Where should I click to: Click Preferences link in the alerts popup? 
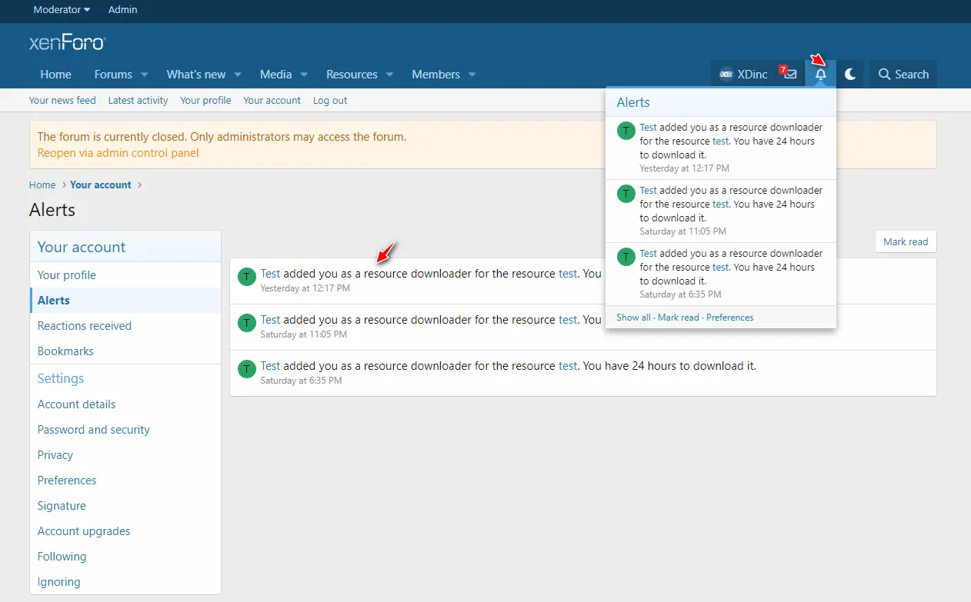[729, 318]
